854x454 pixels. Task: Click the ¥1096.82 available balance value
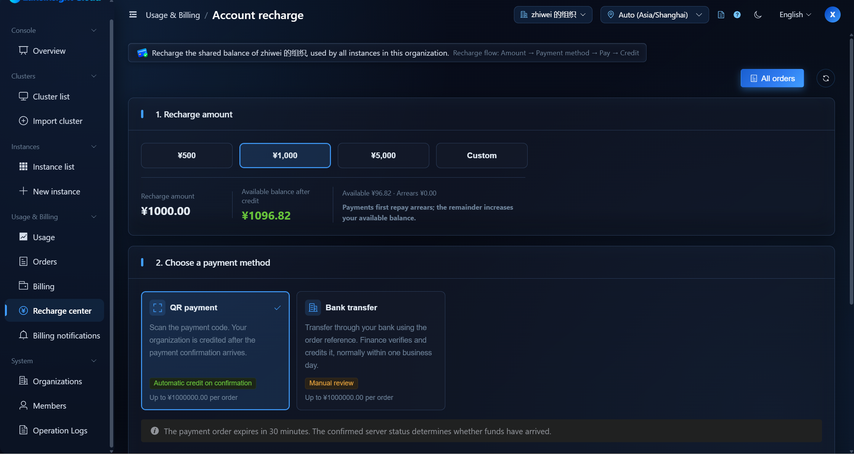pyautogui.click(x=266, y=215)
